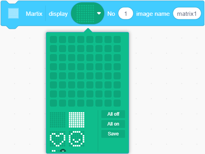Select the heart pattern preset thumbnail

(x=58, y=139)
